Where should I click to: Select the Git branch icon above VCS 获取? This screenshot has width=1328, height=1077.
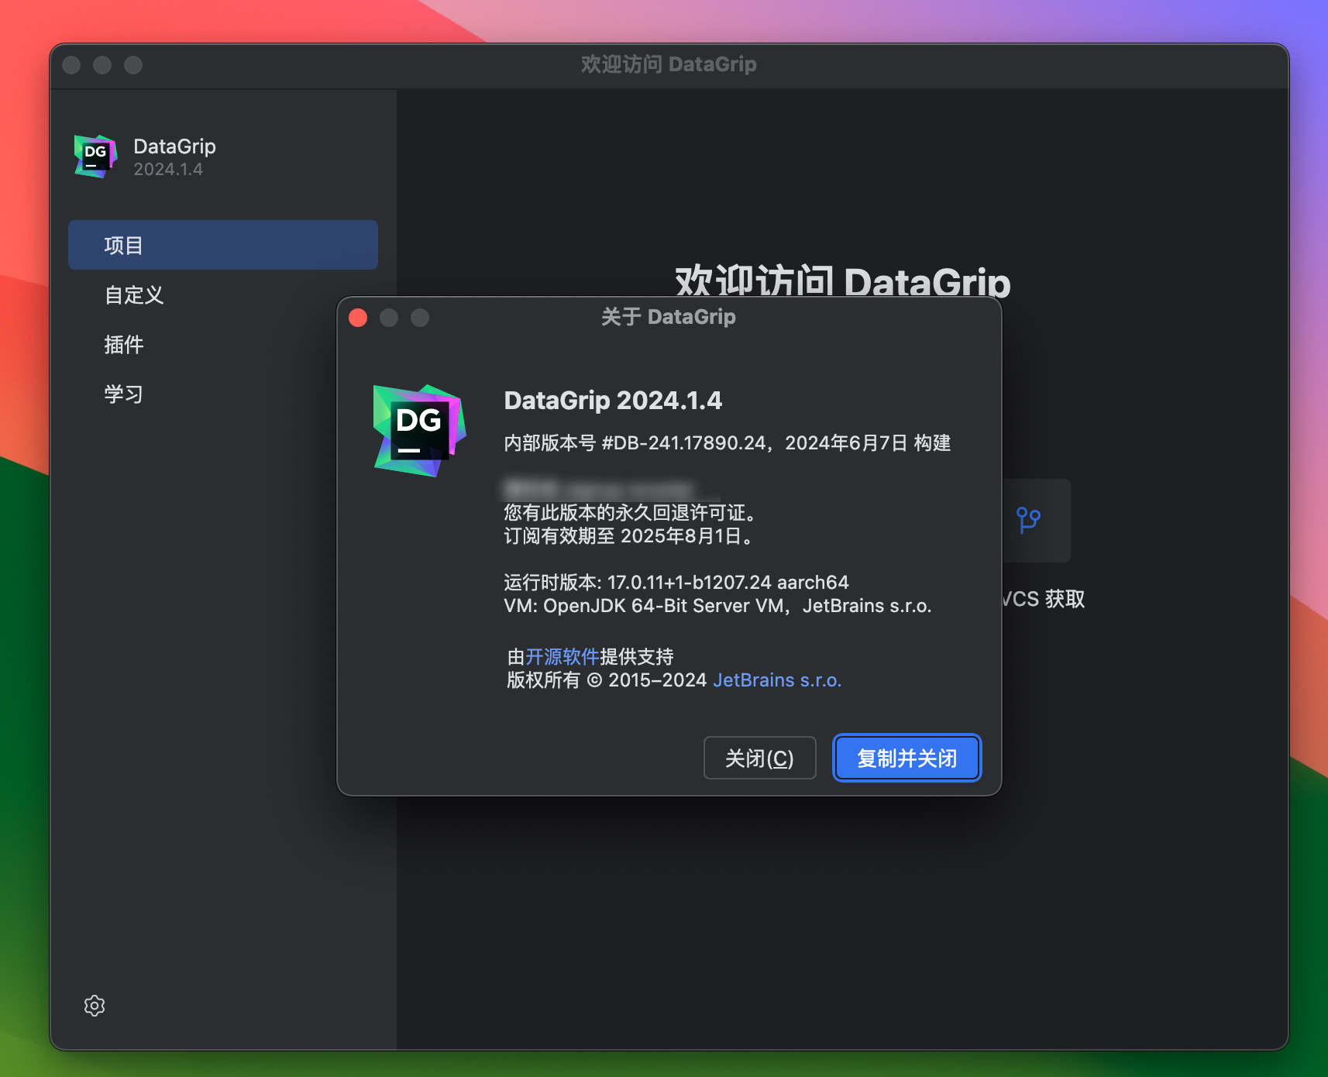point(1028,521)
